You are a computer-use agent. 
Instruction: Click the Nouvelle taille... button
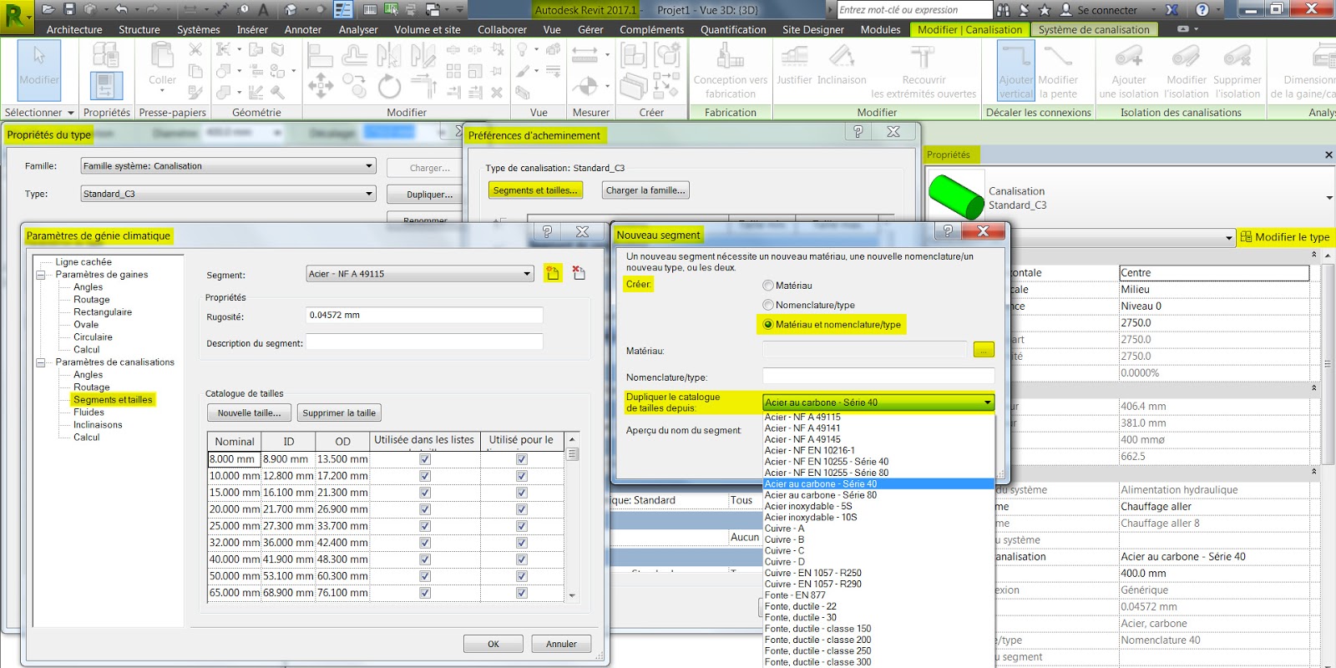click(249, 412)
